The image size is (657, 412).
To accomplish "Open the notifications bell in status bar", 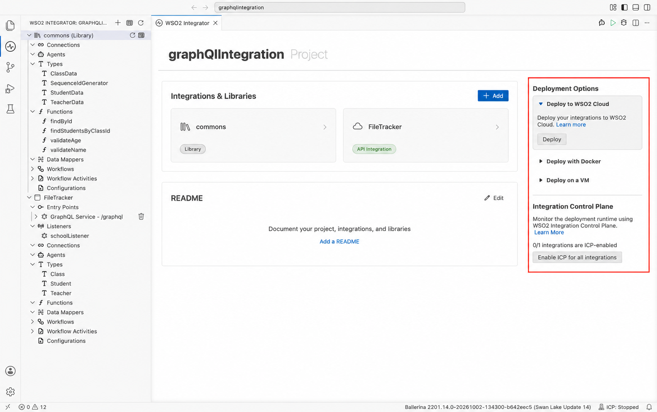I will [649, 407].
